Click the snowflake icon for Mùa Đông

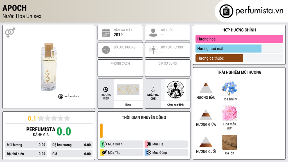(149, 152)
